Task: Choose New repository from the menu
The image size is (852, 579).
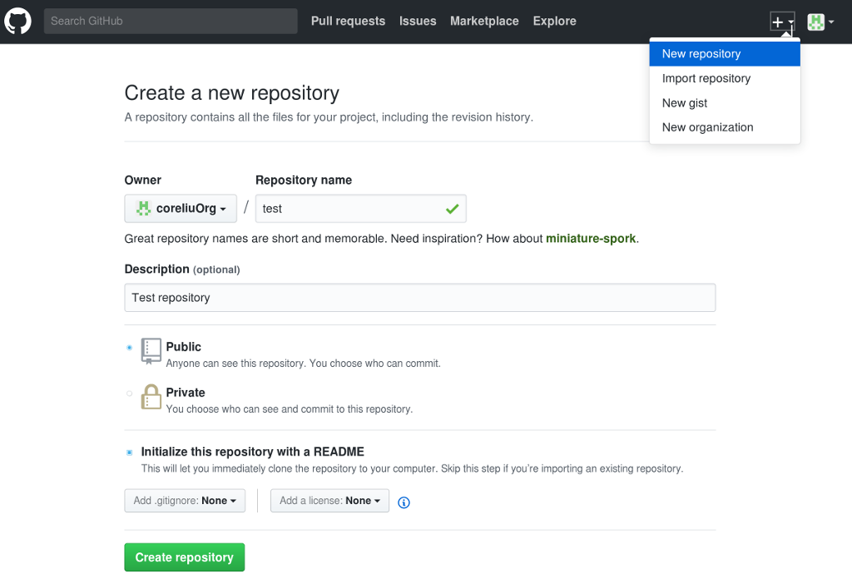Action: pyautogui.click(x=725, y=54)
